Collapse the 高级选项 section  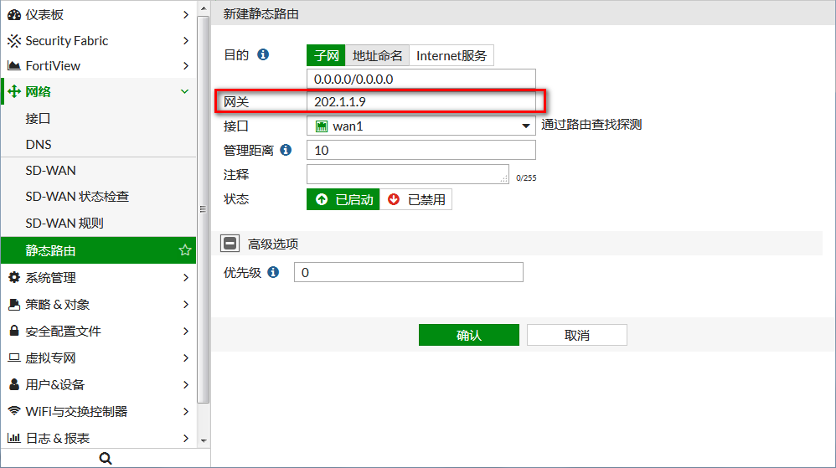230,244
